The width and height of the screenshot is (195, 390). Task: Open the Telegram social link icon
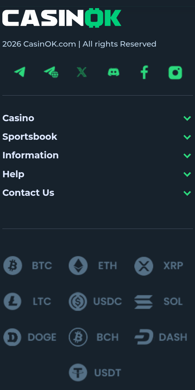pyautogui.click(x=20, y=72)
